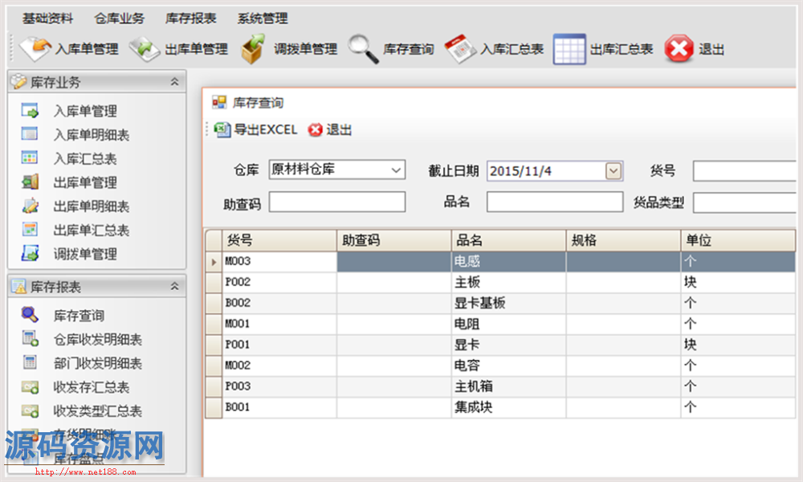Click 退出 in the 库存查询 window
Viewport: 803px width, 482px height.
(331, 129)
